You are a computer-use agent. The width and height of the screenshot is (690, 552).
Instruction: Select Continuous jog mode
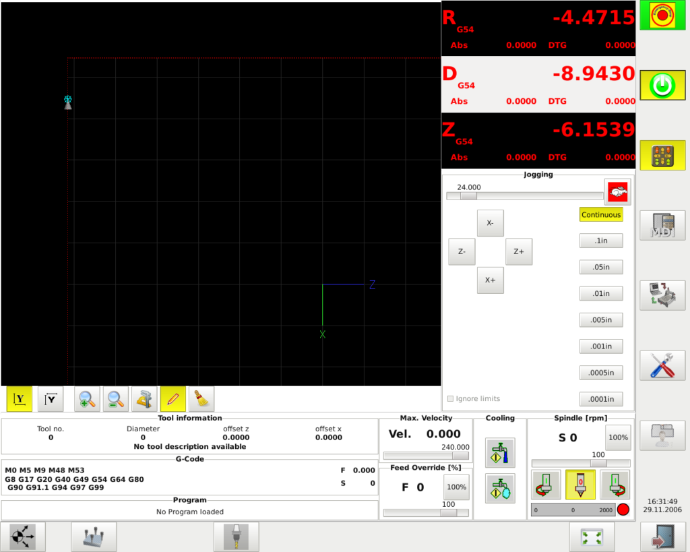pos(601,215)
